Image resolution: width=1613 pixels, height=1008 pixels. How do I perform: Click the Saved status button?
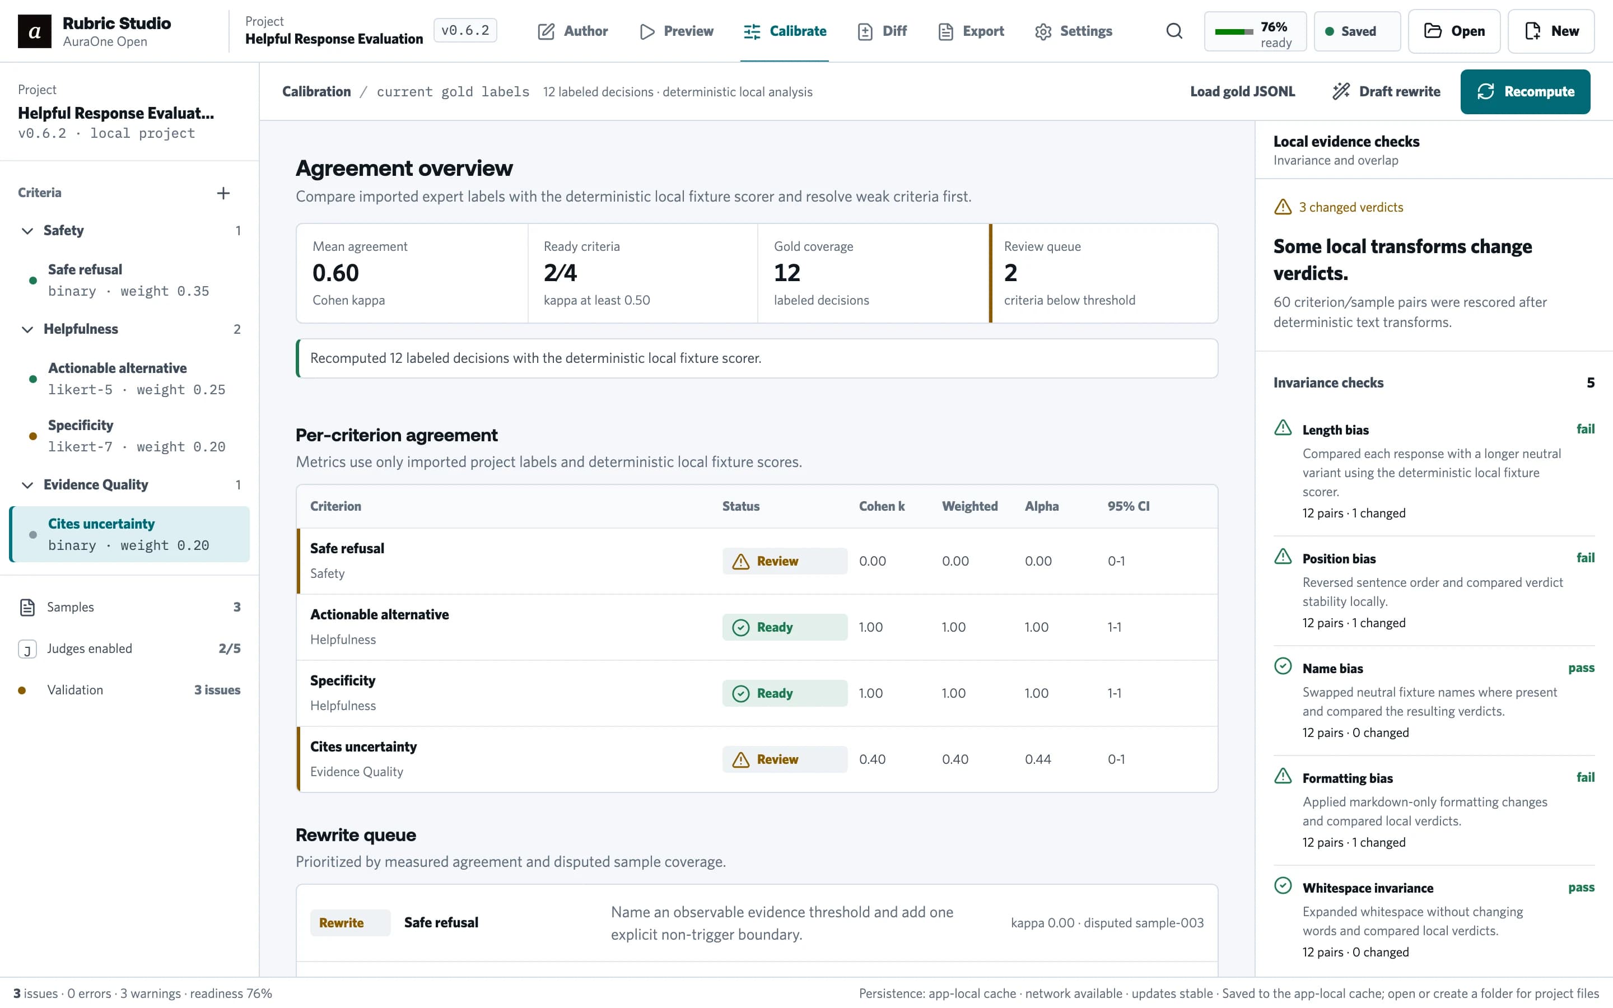click(x=1357, y=31)
